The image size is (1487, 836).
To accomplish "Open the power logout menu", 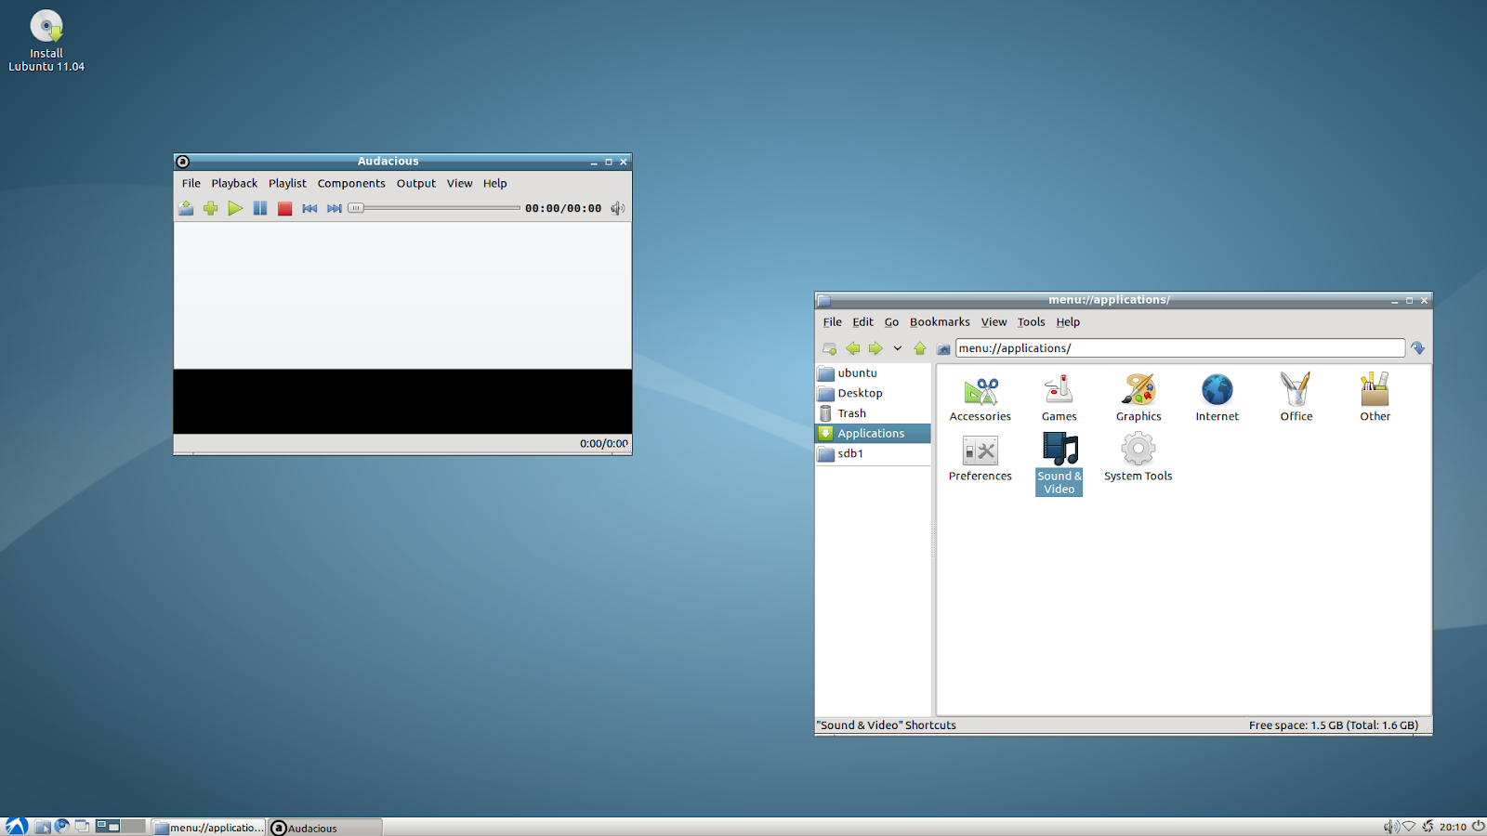I will 1478,827.
